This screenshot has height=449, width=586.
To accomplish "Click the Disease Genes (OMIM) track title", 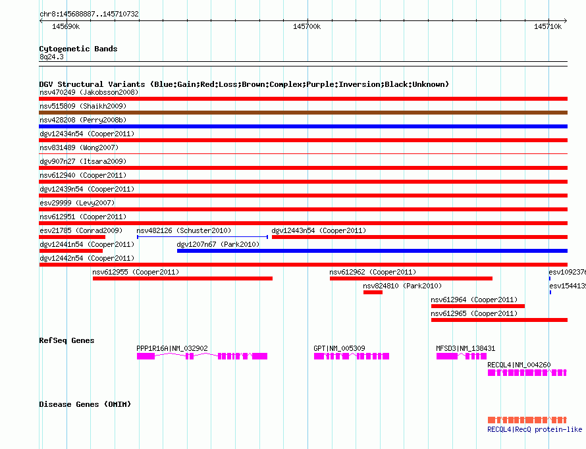I will (85, 404).
